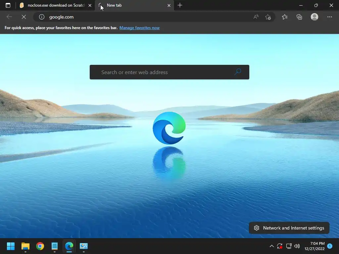The width and height of the screenshot is (339, 254).
Task: Open clock showing 7:04 PM
Action: pyautogui.click(x=315, y=246)
